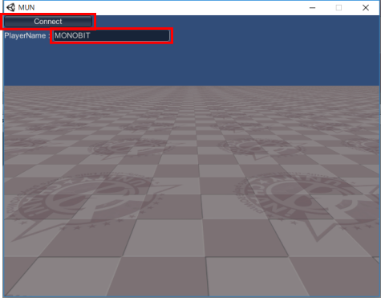Viewport: 381px width, 298px height.
Task: Click the MUN window title text
Action: pos(26,7)
